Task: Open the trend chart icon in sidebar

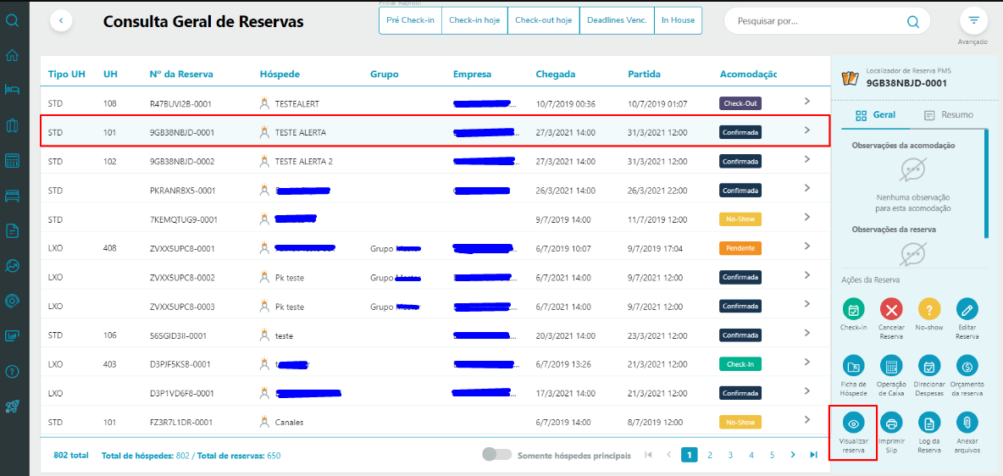Action: click(x=12, y=265)
